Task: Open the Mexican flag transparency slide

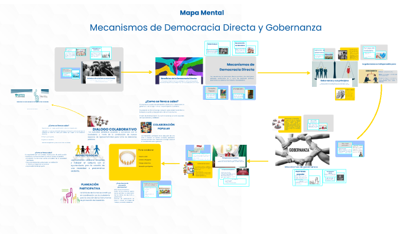Action: pos(229,156)
